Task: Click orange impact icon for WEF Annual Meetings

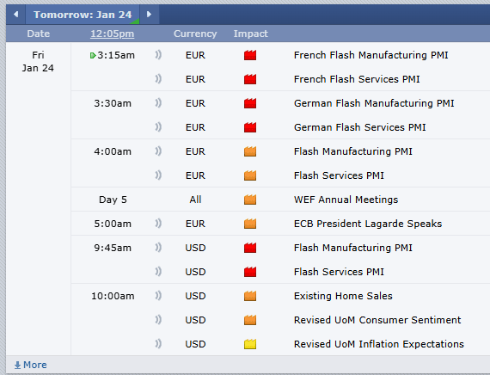Action: click(x=250, y=200)
